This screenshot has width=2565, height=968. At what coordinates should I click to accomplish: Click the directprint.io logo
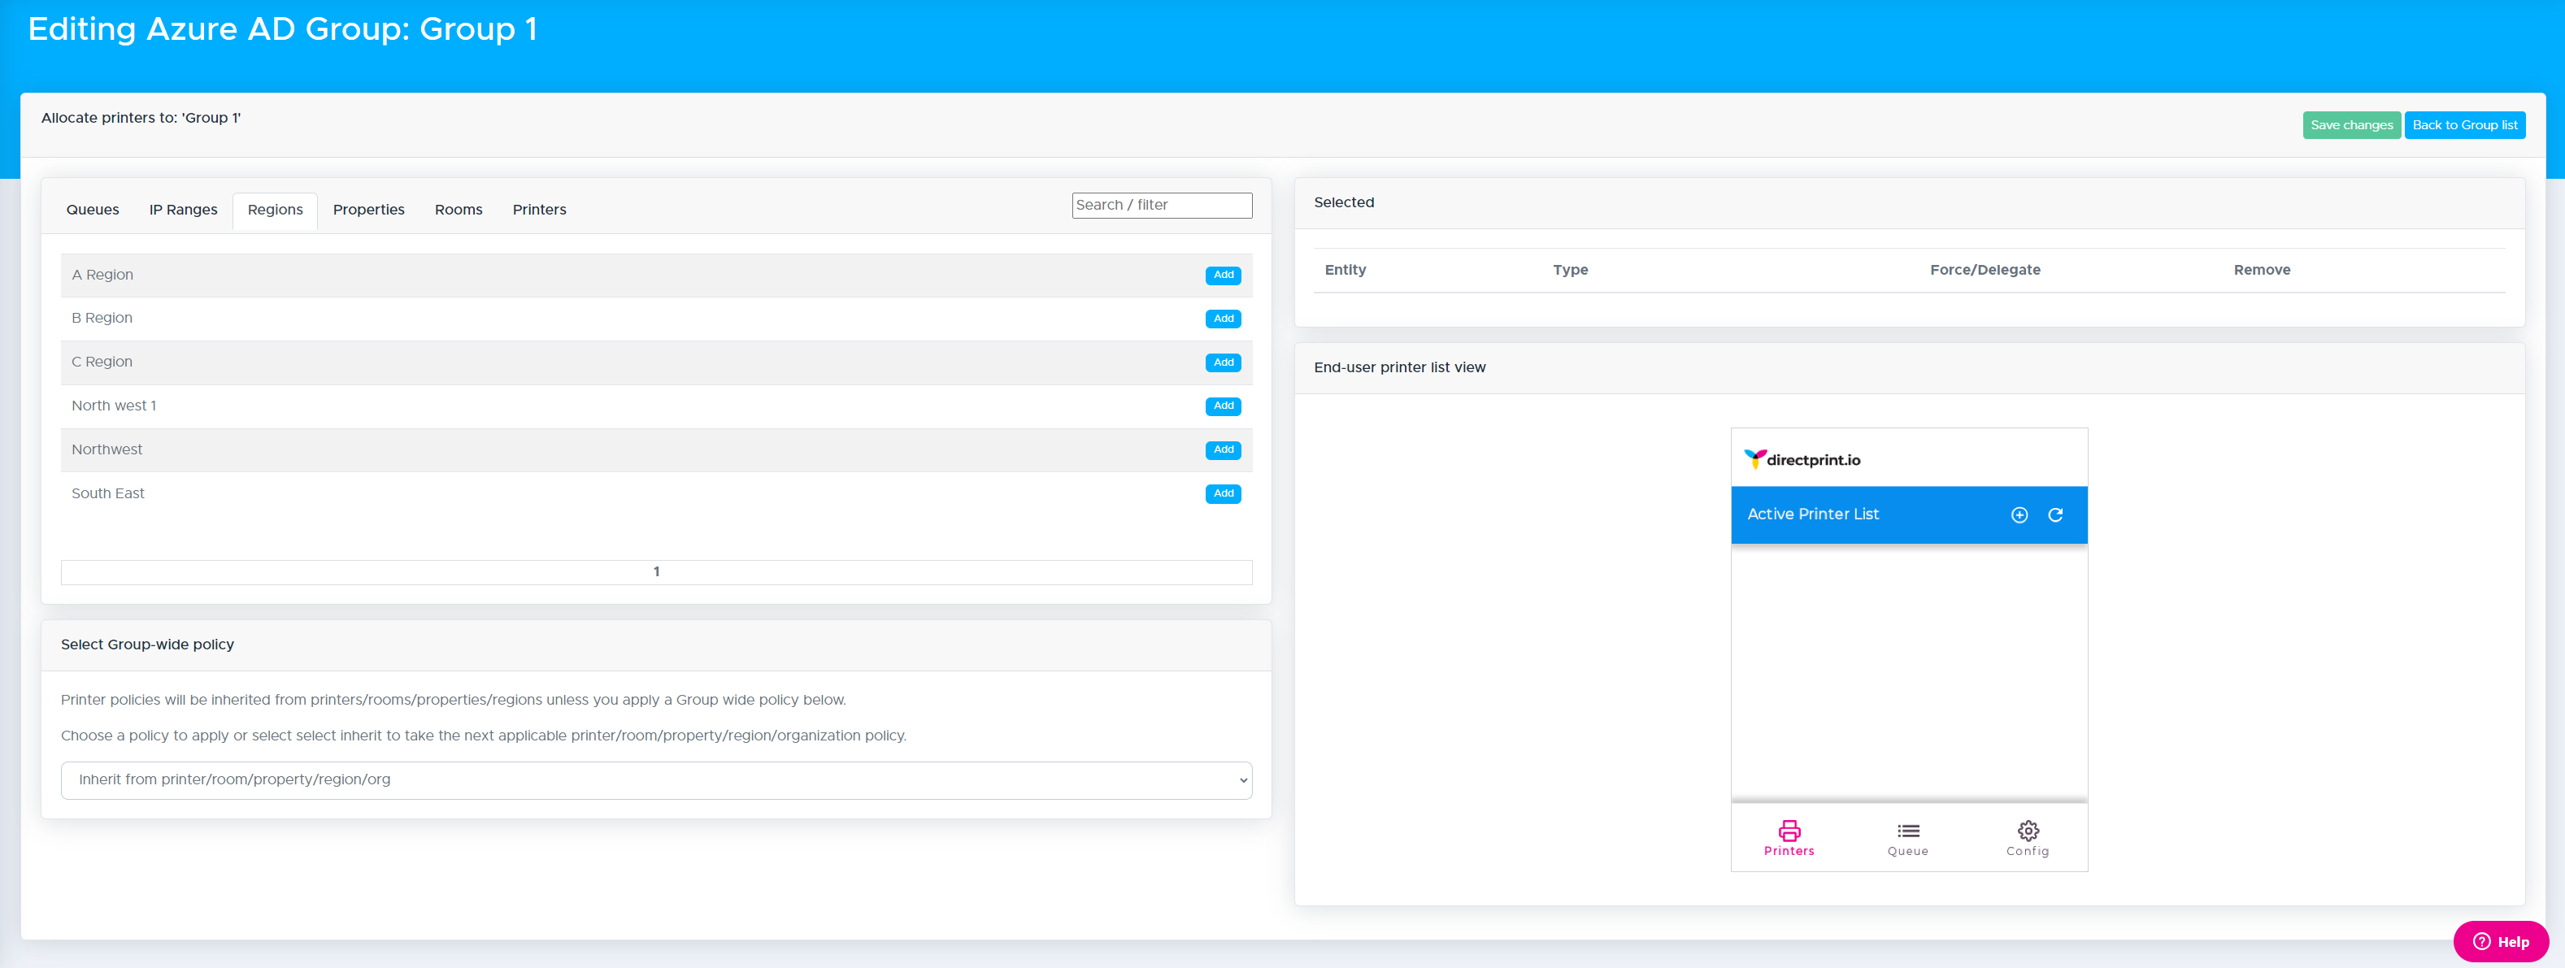click(1802, 459)
